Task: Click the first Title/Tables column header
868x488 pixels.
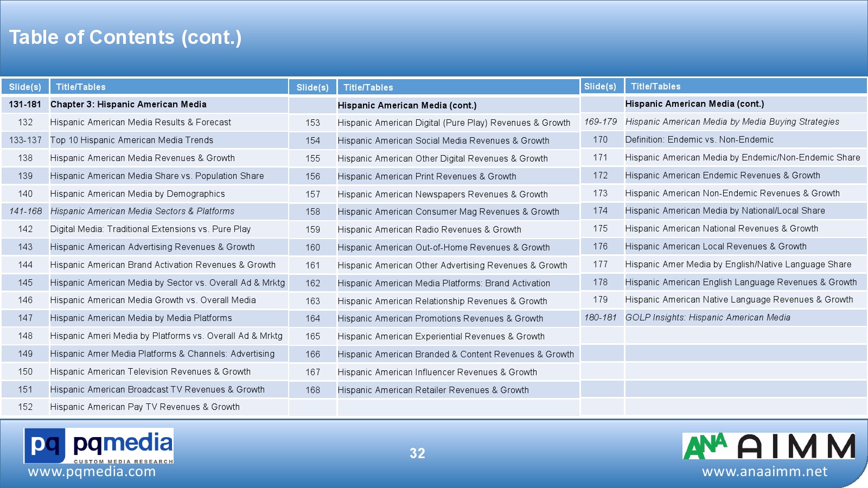Action: pos(81,87)
